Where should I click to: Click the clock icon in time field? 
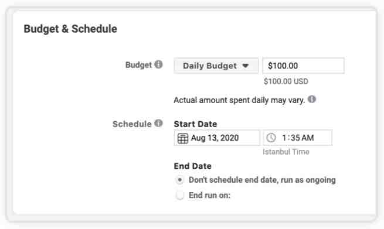click(271, 138)
